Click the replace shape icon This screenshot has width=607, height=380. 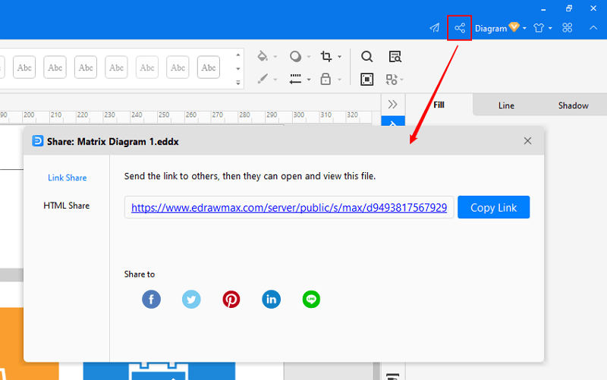pyautogui.click(x=392, y=80)
